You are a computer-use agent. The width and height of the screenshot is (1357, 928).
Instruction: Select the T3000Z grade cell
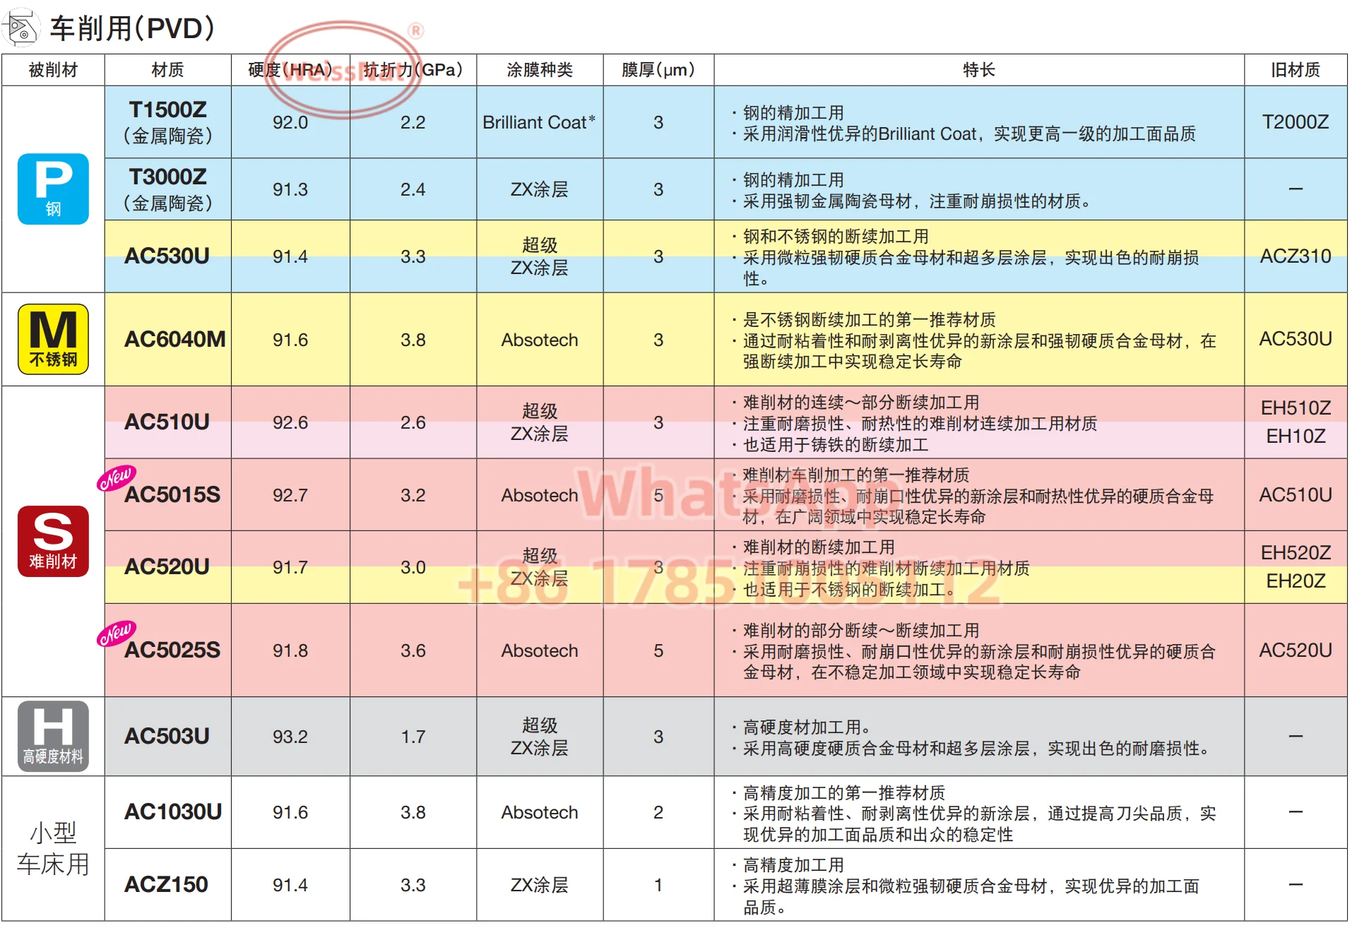tap(168, 189)
